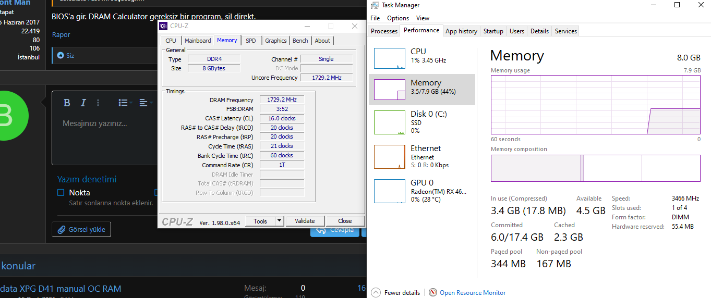
Task: Select the CPU graph thumbnail in sidebar
Action: (x=390, y=58)
